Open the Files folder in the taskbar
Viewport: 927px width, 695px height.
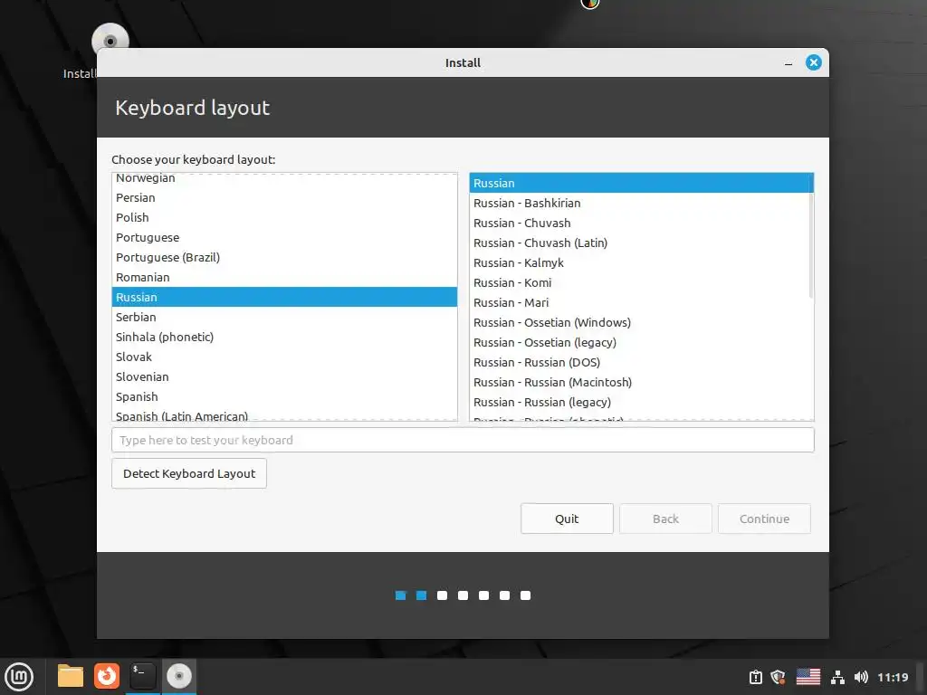[71, 676]
